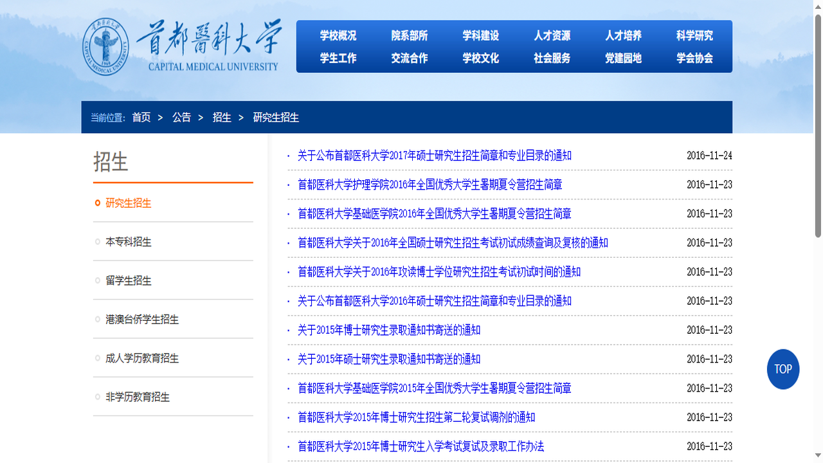This screenshot has width=823, height=463.
Task: Select 非学历教育招生 category
Action: [137, 397]
